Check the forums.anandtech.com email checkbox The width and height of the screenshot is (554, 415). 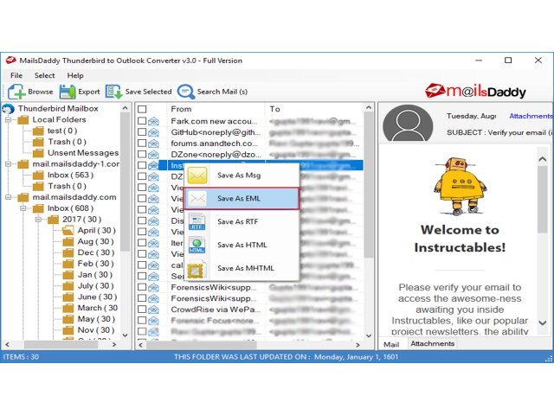[x=142, y=144]
